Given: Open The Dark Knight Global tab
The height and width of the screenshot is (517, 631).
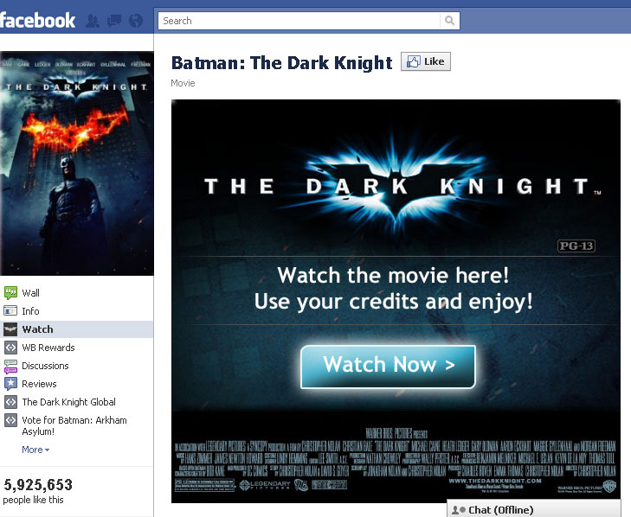Looking at the screenshot, I should [x=68, y=402].
